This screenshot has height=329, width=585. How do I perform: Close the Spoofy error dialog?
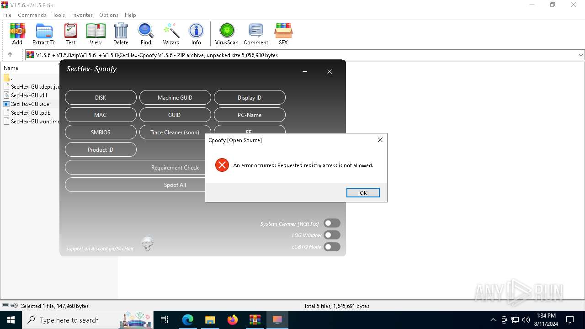click(x=380, y=140)
